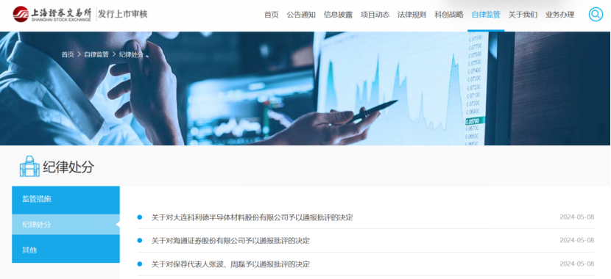The width and height of the screenshot is (611, 279).
Task: Click the 发行上市审核 header title
Action: (123, 15)
